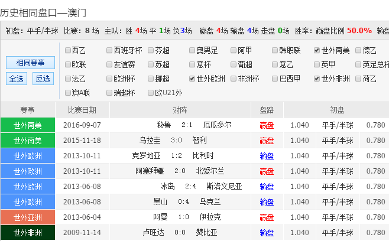Enable the 西乙 checkbox
The width and height of the screenshot is (389, 241).
pyautogui.click(x=68, y=50)
